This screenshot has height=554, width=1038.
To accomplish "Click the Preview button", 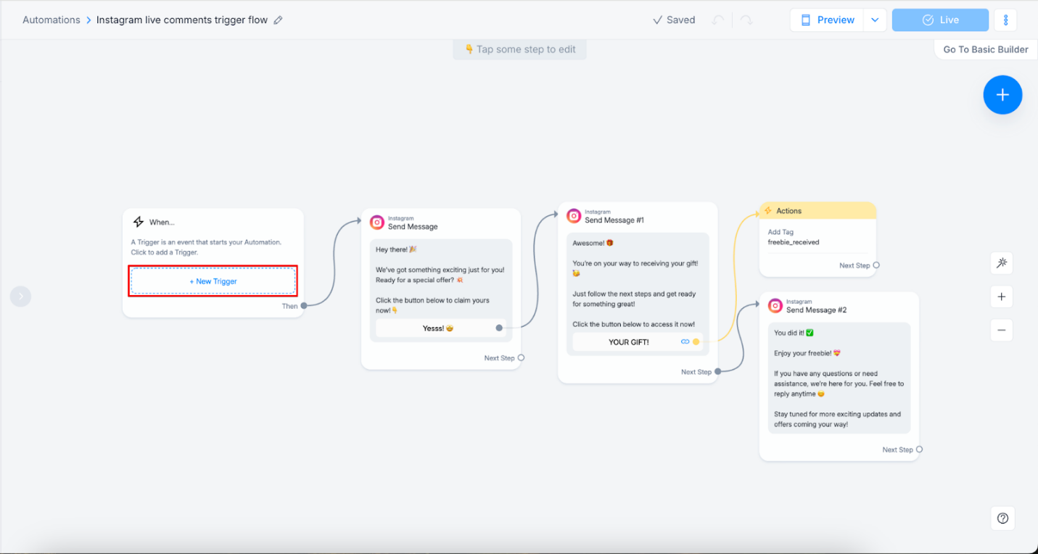I will [827, 20].
